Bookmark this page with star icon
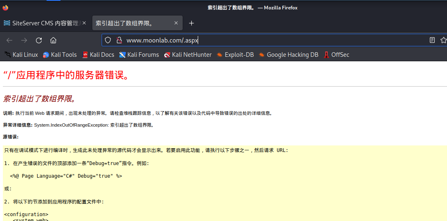447x221 pixels. click(x=443, y=40)
